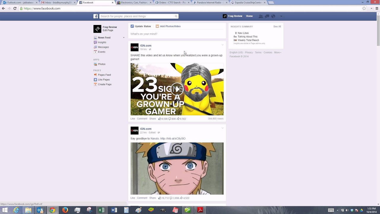Bookmark the page with the star icon
The height and width of the screenshot is (214, 380).
[364, 8]
